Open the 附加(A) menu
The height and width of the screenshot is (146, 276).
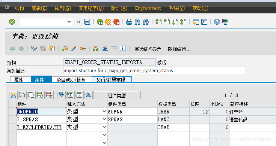point(119,8)
